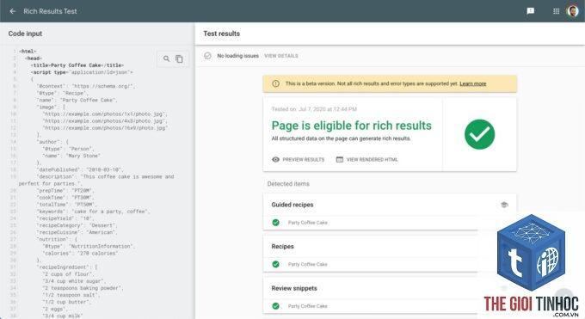This screenshot has width=585, height=319.
Task: Click the datePublished code line
Action: [80, 169]
